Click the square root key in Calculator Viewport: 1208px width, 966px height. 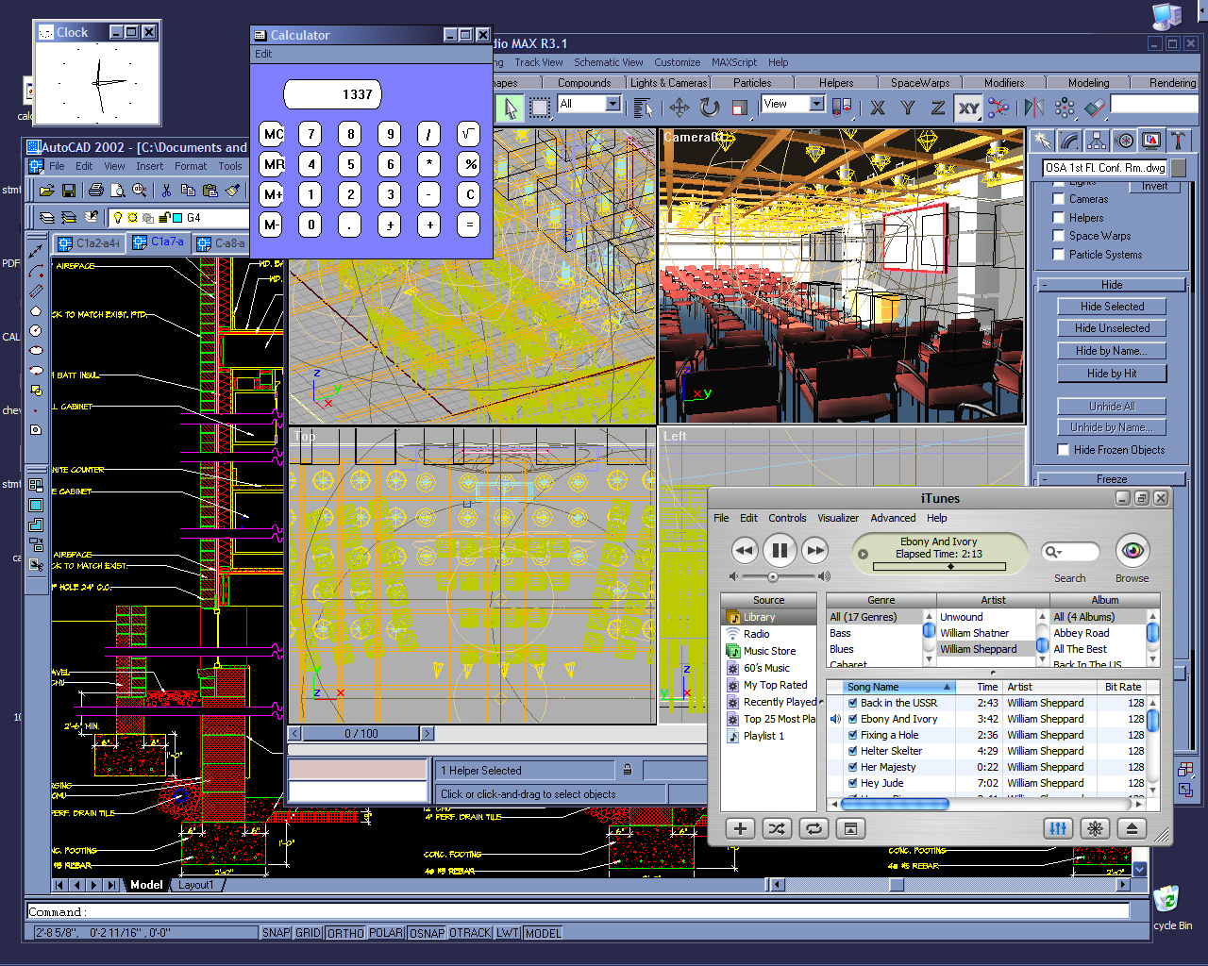(468, 134)
